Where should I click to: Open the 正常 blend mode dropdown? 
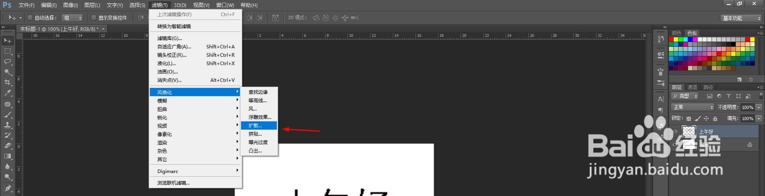pyautogui.click(x=692, y=107)
